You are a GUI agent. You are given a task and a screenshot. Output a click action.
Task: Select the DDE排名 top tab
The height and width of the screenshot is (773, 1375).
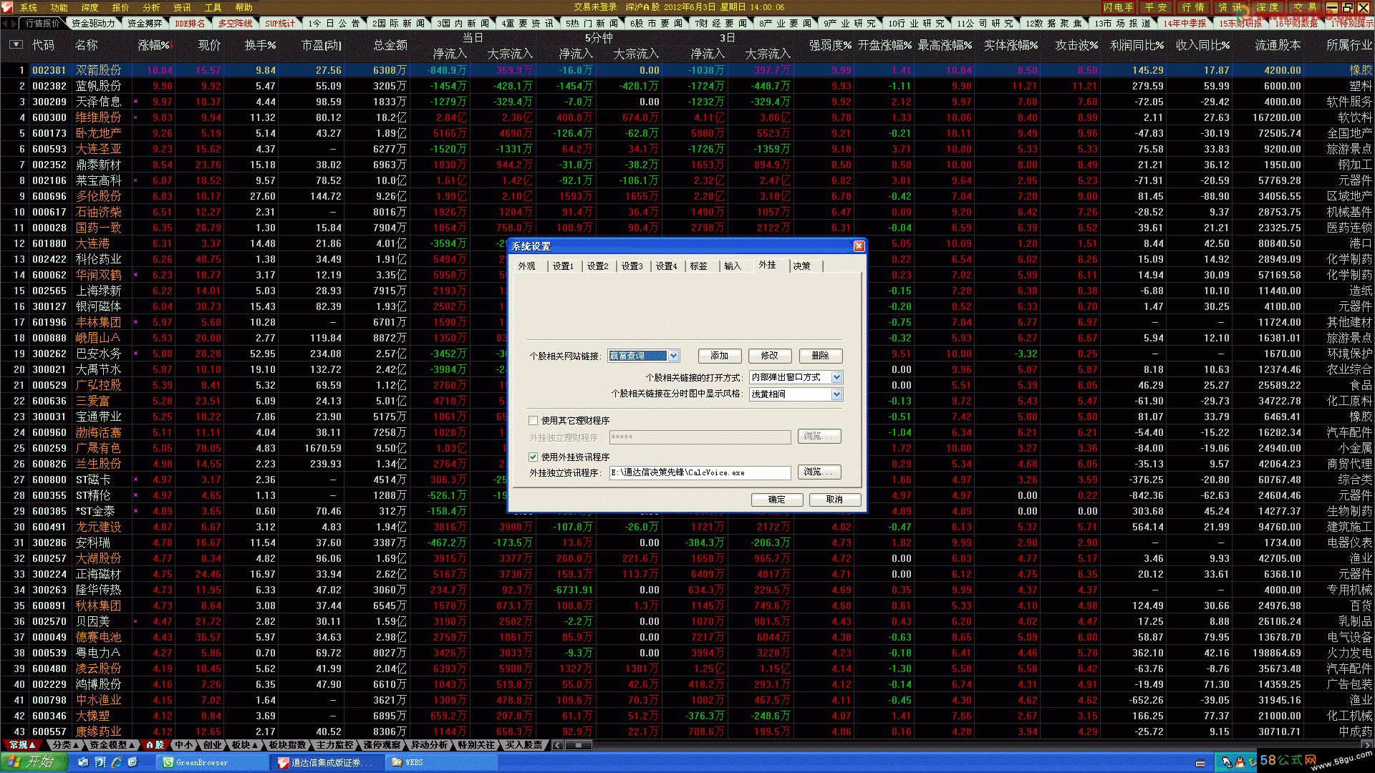[x=190, y=24]
